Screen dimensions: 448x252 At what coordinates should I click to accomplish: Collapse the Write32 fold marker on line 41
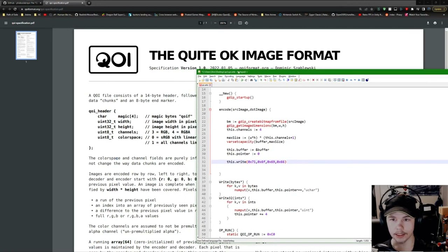pos(210,198)
